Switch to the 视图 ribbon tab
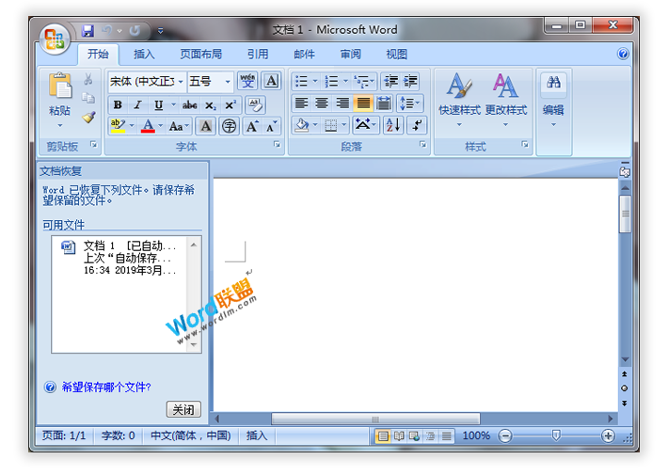The height and width of the screenshot is (475, 668). click(x=397, y=55)
